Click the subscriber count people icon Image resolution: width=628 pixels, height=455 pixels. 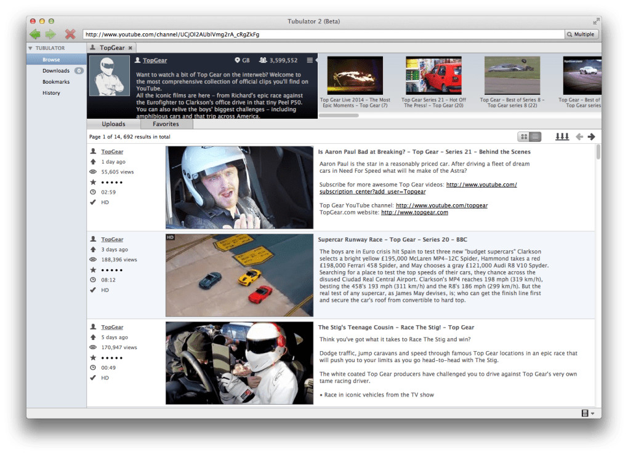[263, 60]
